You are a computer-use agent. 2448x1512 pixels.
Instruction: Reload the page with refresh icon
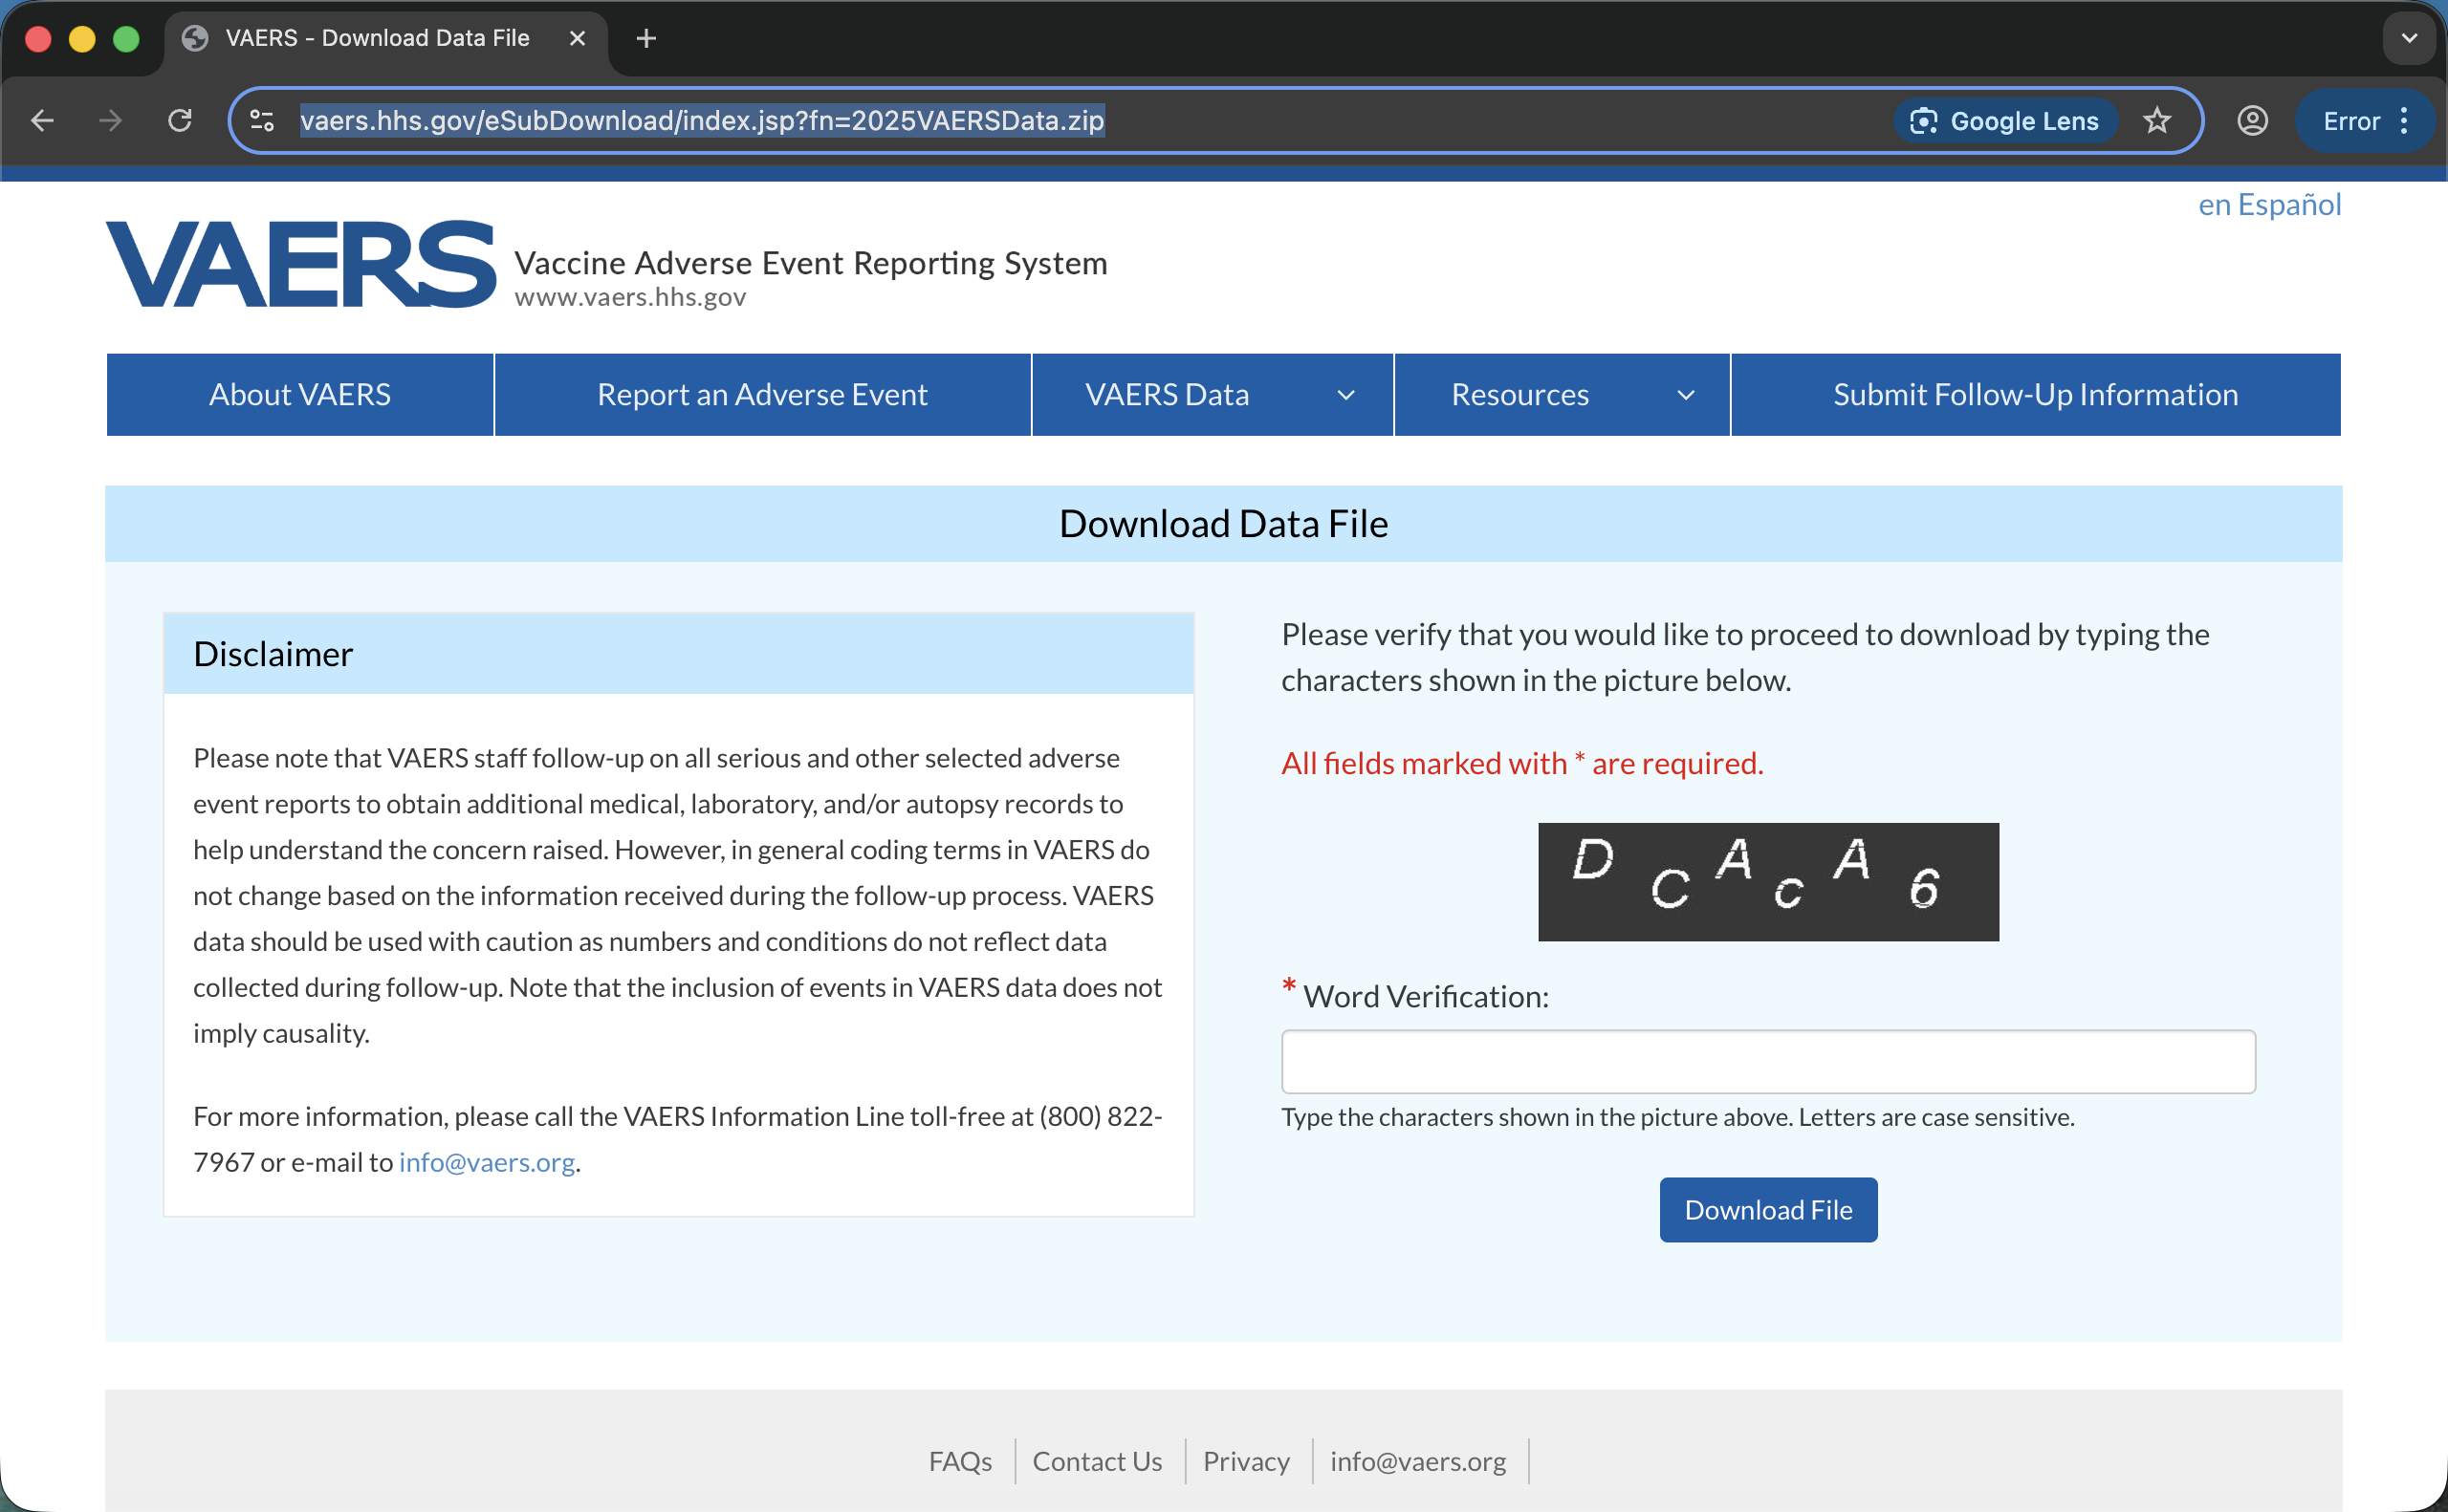(180, 121)
